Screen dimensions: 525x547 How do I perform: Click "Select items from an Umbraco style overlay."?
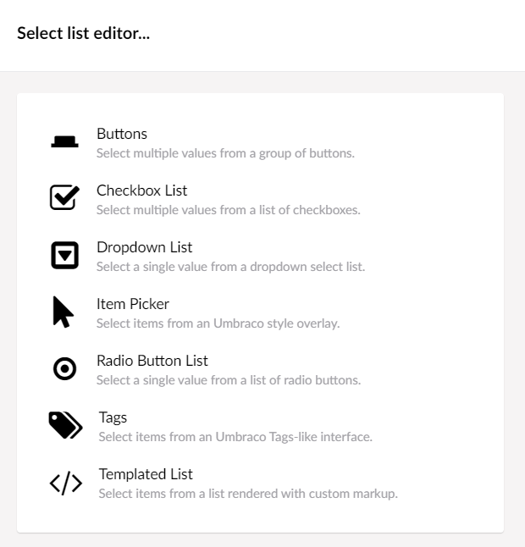[218, 323]
